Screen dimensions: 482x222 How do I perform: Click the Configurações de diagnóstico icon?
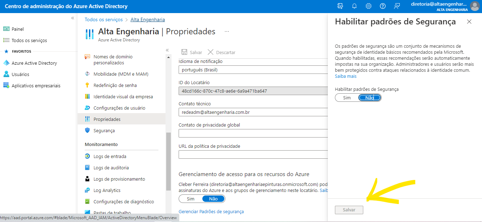87,201
